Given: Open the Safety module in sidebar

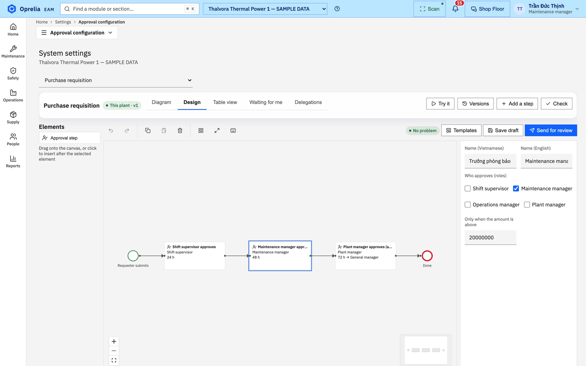Looking at the screenshot, I should tap(13, 74).
